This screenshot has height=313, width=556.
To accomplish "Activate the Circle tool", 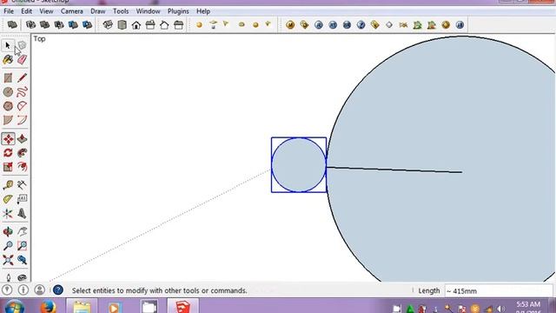I will coord(8,92).
